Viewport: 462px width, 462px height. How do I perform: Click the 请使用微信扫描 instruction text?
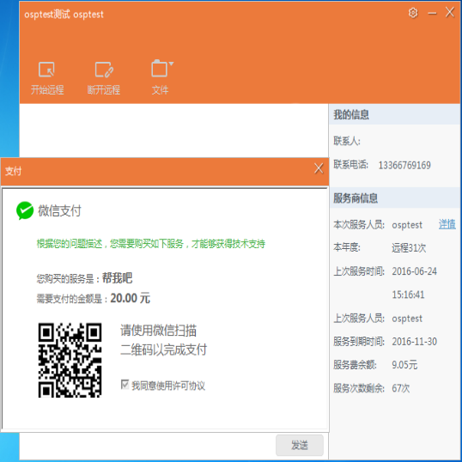click(x=158, y=331)
